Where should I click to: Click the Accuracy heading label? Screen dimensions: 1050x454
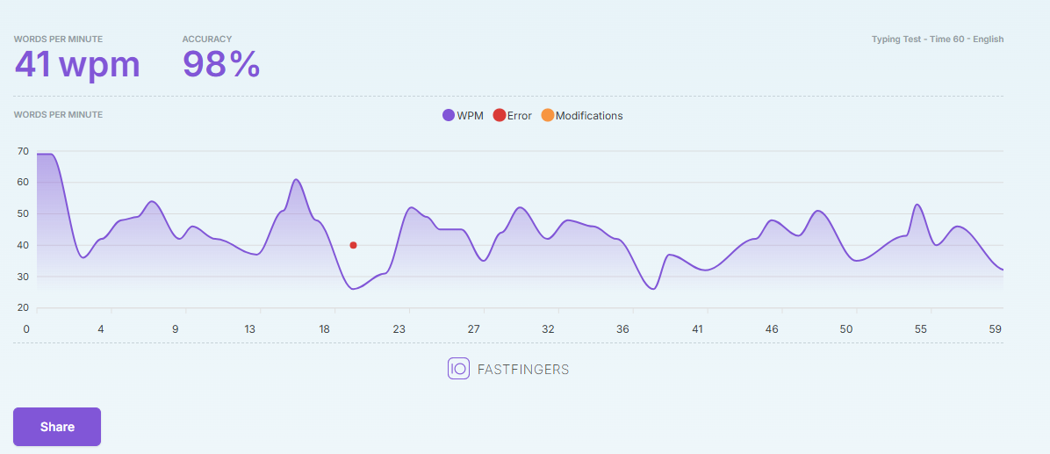(x=207, y=40)
